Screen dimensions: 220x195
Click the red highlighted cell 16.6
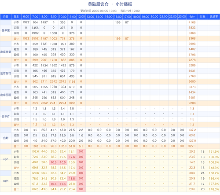click(54, 184)
